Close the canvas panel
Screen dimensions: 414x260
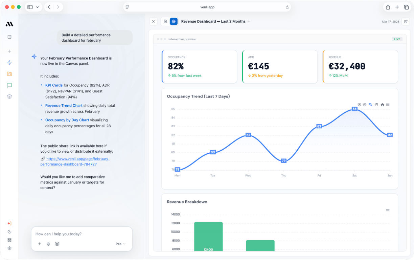153,21
